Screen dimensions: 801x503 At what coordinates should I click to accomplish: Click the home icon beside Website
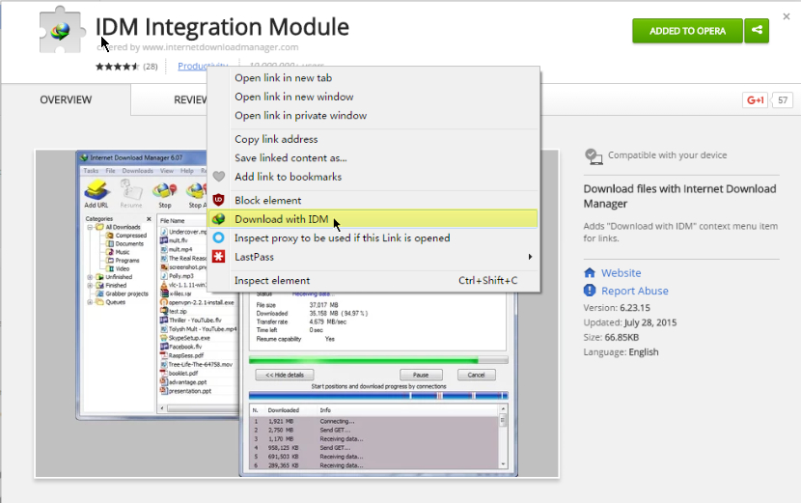(590, 272)
